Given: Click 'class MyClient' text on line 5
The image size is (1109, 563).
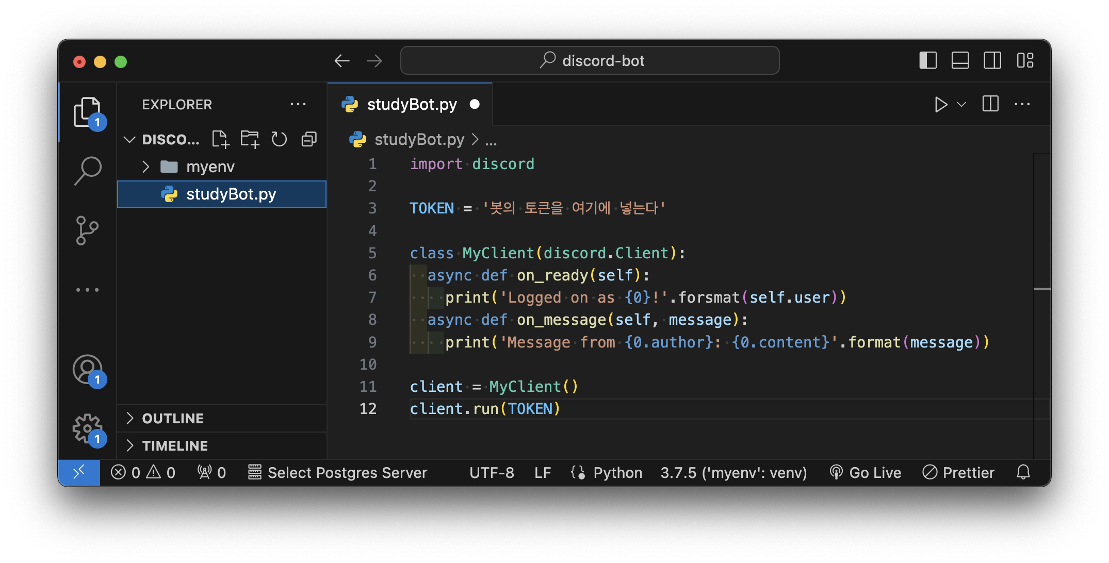Looking at the screenshot, I should pyautogui.click(x=471, y=253).
